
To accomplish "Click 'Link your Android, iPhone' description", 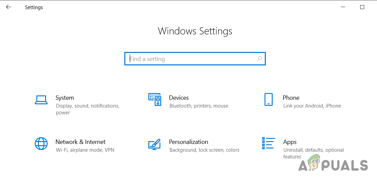I will [x=312, y=106].
